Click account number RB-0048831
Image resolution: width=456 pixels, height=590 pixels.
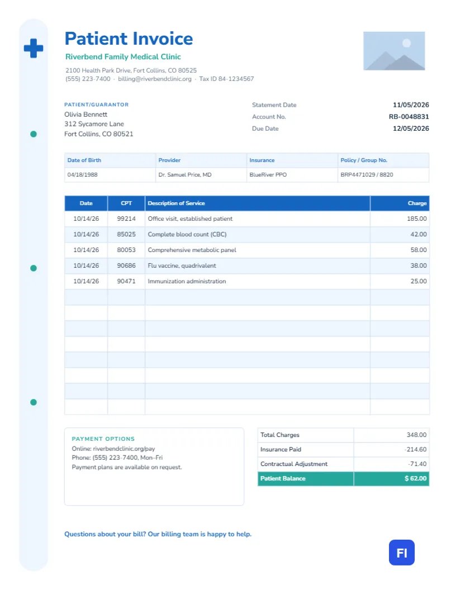click(409, 117)
